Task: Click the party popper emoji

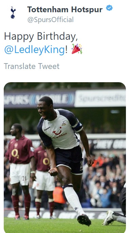Action: pos(77,49)
